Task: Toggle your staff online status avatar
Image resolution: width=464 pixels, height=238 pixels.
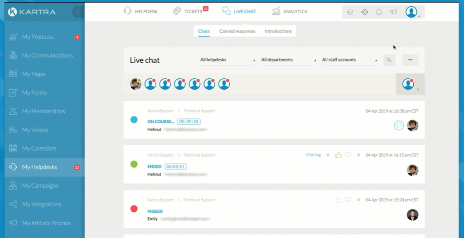Action: 409,84
